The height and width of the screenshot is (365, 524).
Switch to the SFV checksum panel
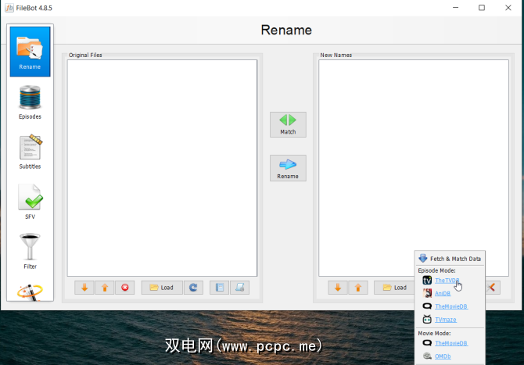coord(30,202)
